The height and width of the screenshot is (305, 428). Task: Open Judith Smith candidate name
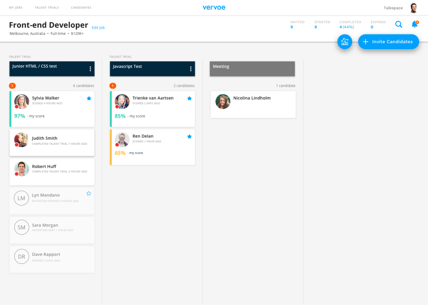pyautogui.click(x=45, y=138)
